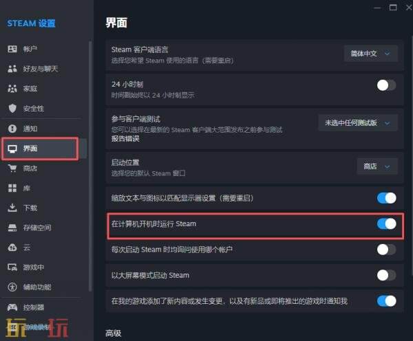
Task: Click the STEAM 设置 title
Action: [31, 23]
